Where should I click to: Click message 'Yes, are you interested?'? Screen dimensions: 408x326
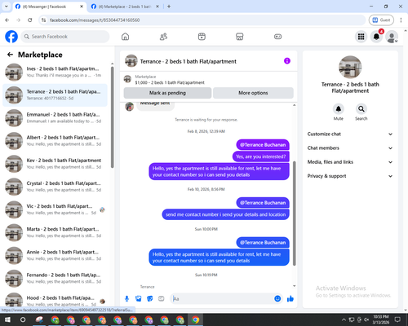pos(261,156)
